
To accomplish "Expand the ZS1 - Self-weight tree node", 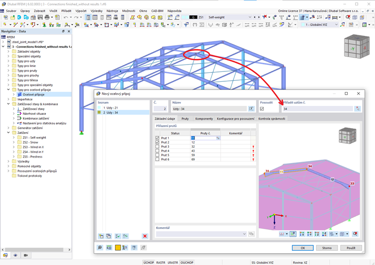I will click(14, 137).
